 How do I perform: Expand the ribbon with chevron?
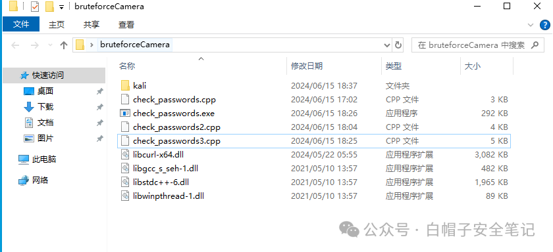(x=531, y=25)
